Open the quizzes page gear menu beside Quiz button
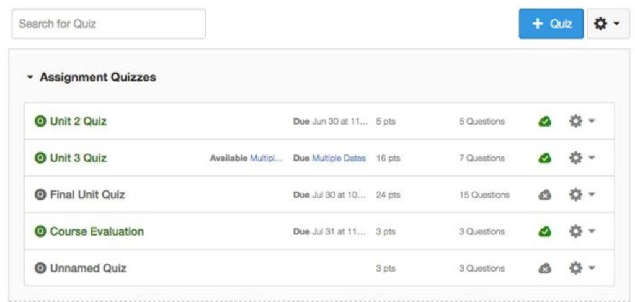 pos(608,24)
